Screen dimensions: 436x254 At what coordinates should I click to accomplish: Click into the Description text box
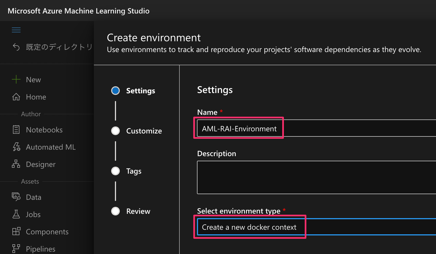[316, 177]
